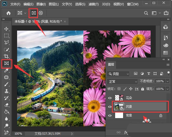Filter layers by pixel layer type
This screenshot has width=172, height=137.
[136, 74]
